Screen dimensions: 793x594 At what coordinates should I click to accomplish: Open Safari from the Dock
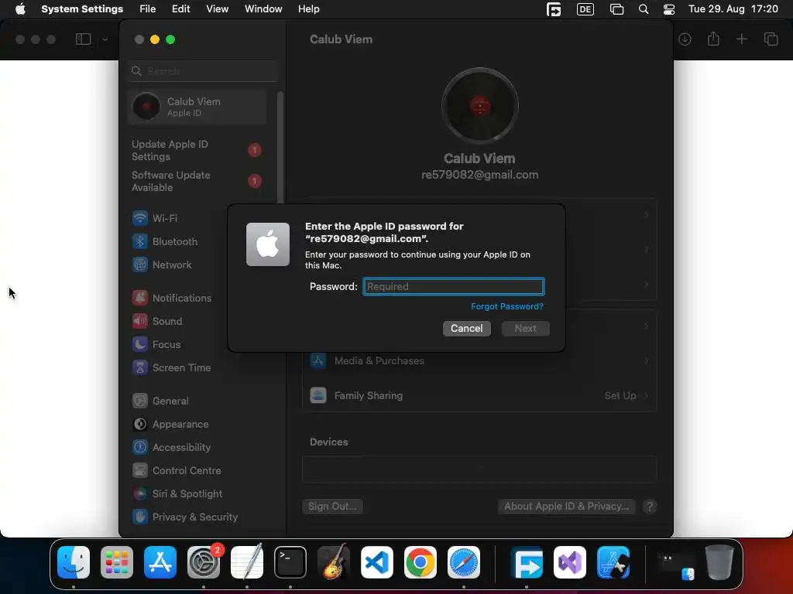[464, 562]
